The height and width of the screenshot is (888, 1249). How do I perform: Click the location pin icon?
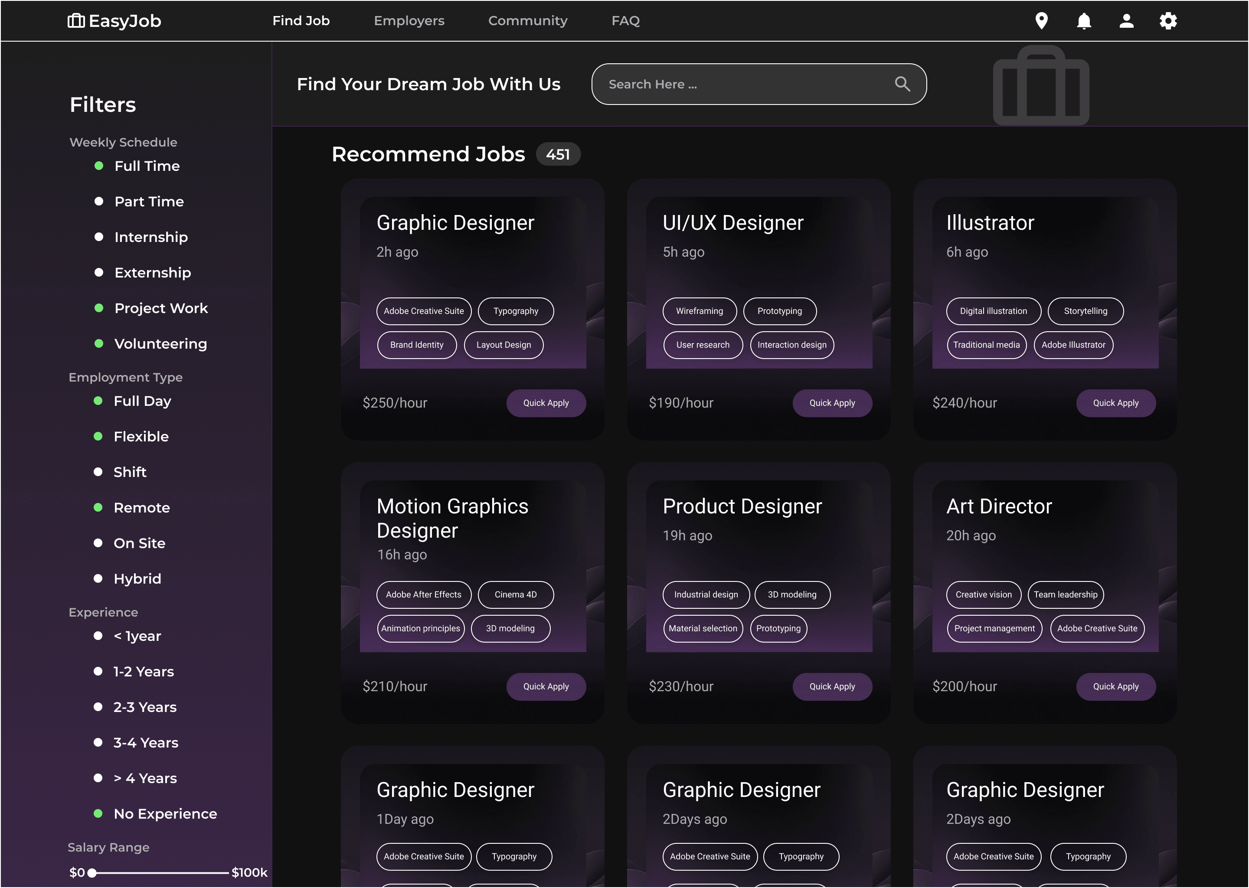tap(1041, 21)
